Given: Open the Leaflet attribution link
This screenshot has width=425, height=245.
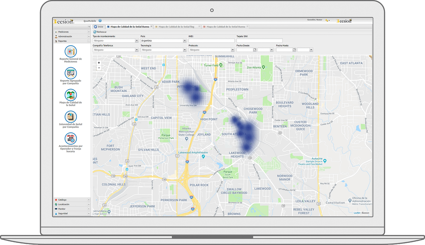Looking at the screenshot, I should 357,213.
